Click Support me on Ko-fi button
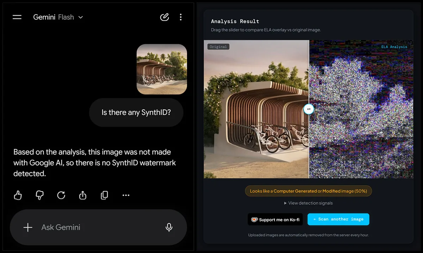This screenshot has width=423, height=253. click(x=275, y=219)
